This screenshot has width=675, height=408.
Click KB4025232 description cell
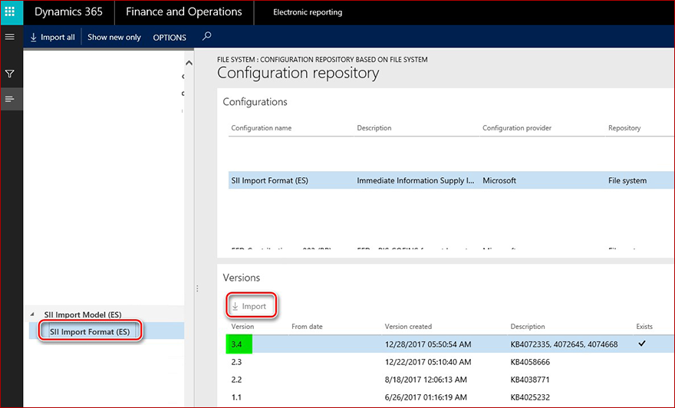coord(530,397)
